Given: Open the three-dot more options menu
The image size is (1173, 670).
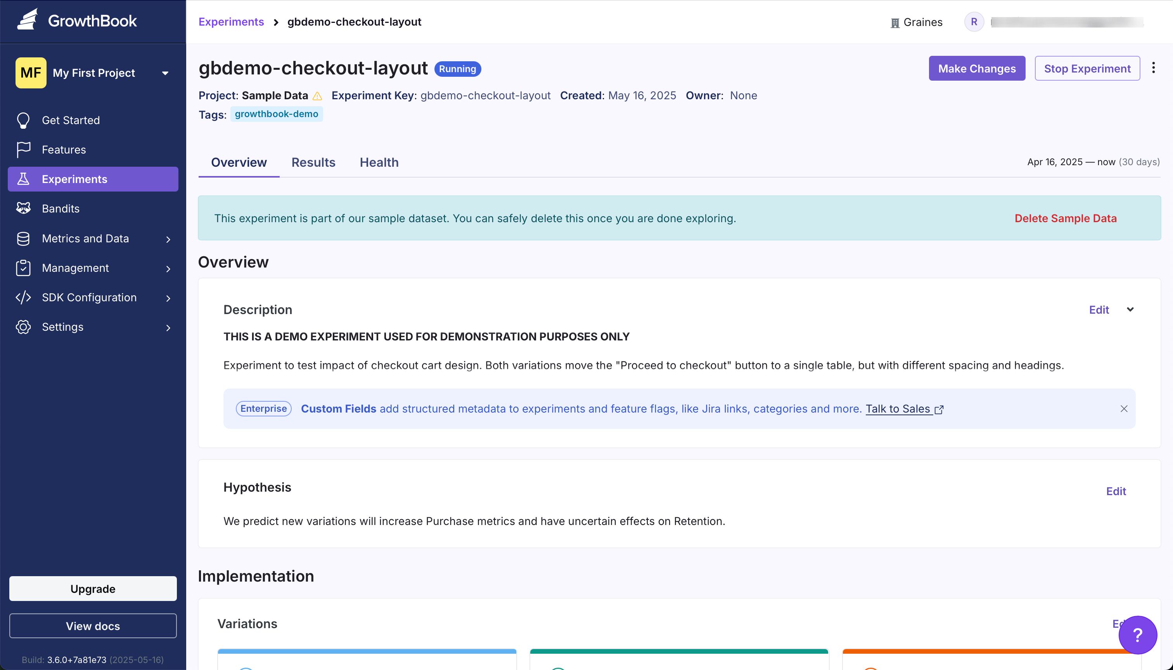Looking at the screenshot, I should click(x=1154, y=67).
